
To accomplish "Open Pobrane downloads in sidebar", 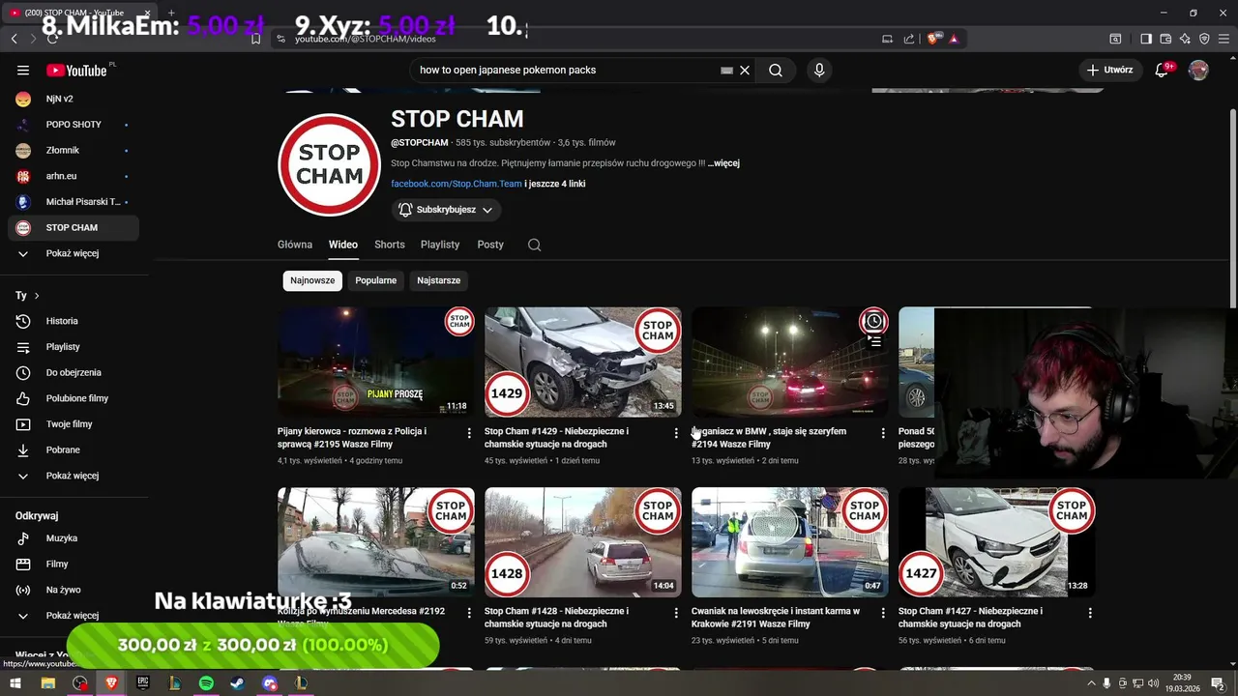I will click(74, 449).
